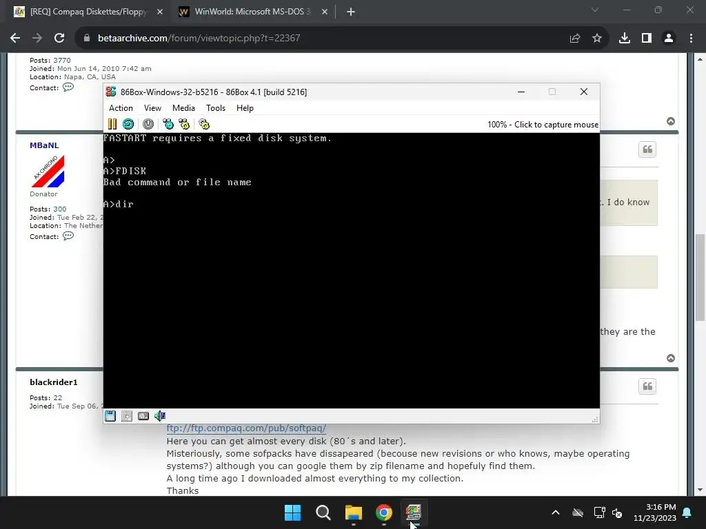
Task: Open Chrome profile icon
Action: [x=669, y=39]
